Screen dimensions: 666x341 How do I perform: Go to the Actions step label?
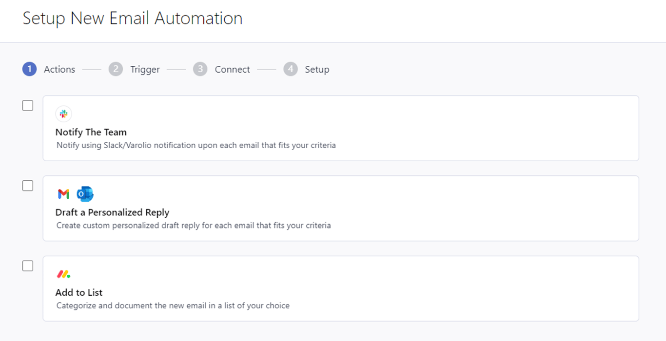pos(59,69)
